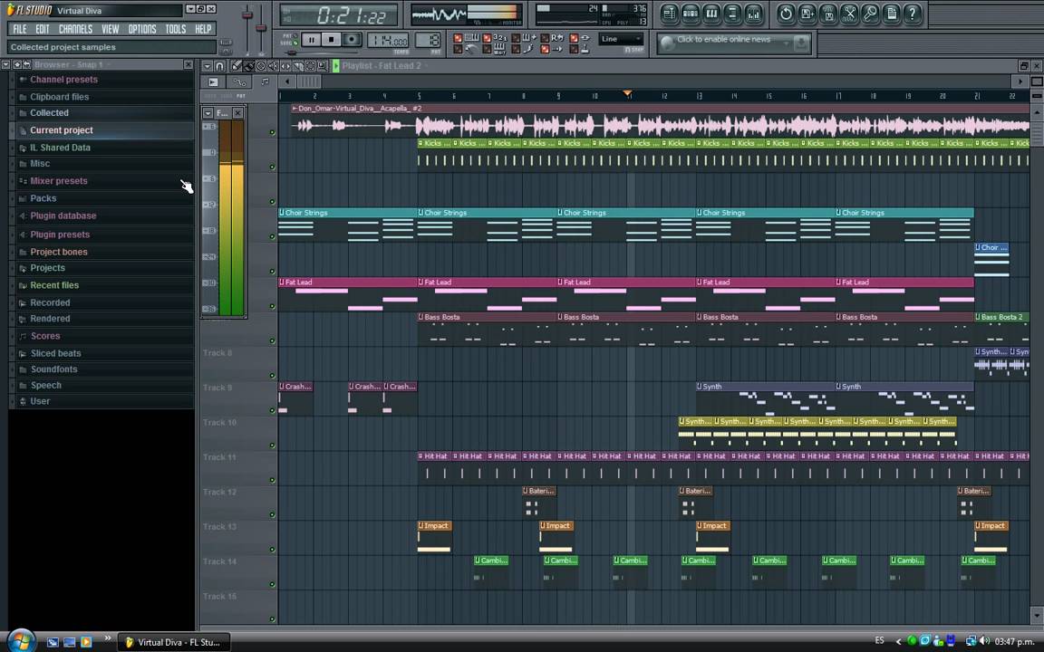The width and height of the screenshot is (1044, 652).
Task: Open the Mixer window
Action: [754, 14]
